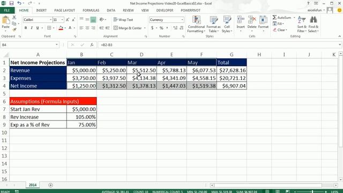Click the Insert Function fx icon
This screenshot has height=193, width=343.
(92, 45)
